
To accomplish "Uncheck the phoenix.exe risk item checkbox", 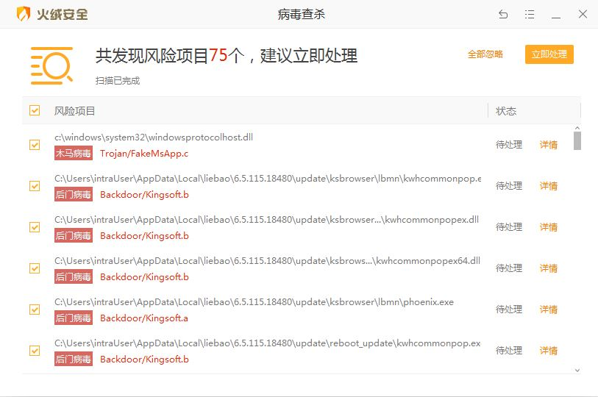I will 35,310.
